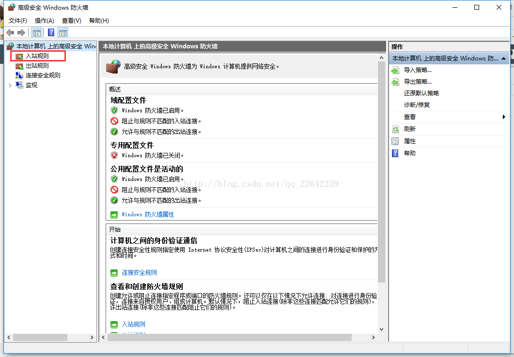Open the 操作(A) menu
The image size is (514, 357).
(44, 21)
